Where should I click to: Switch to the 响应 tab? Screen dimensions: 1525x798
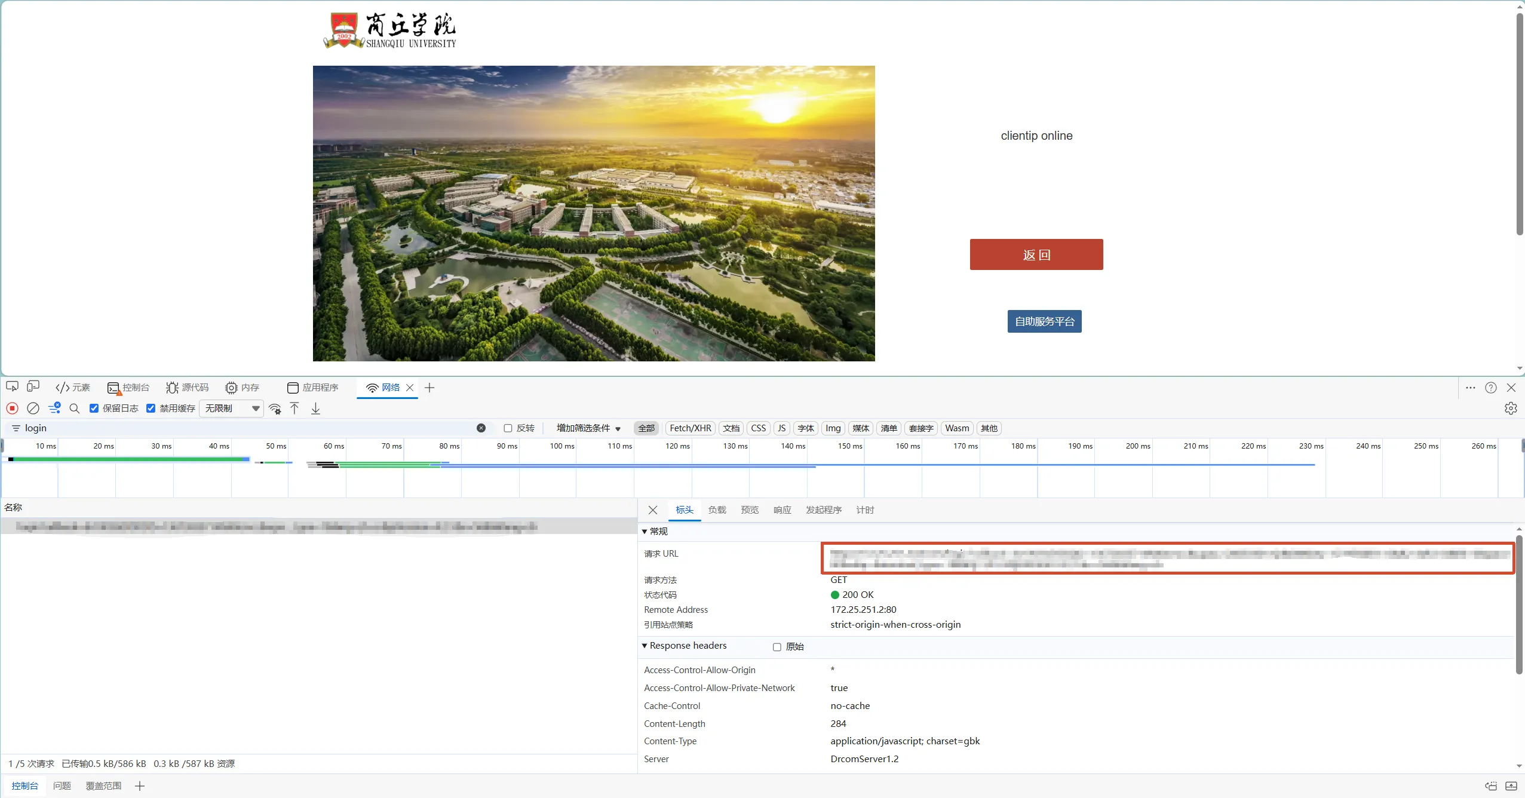tap(782, 510)
